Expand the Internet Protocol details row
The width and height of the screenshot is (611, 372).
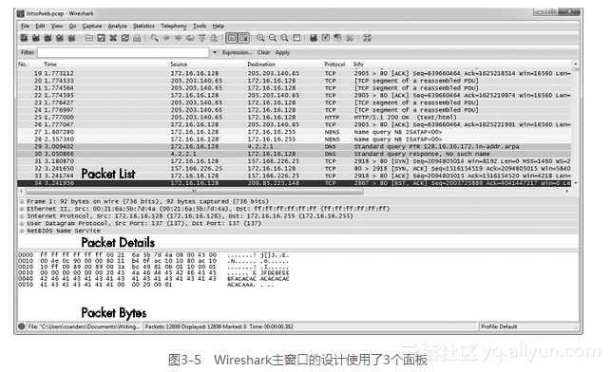tap(22, 216)
